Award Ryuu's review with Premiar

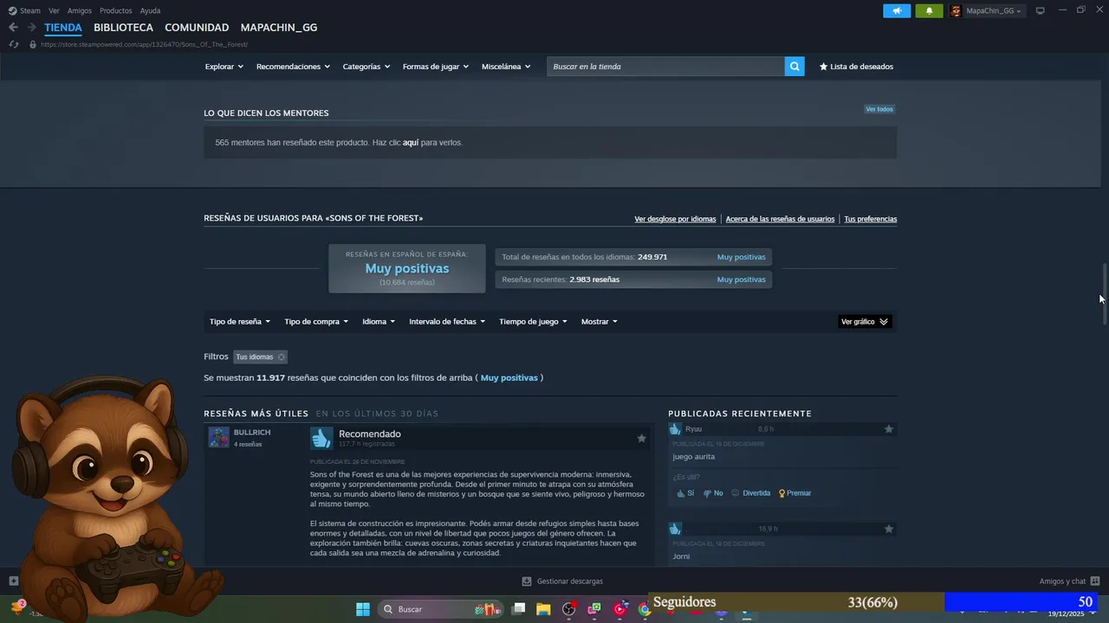[x=794, y=493]
